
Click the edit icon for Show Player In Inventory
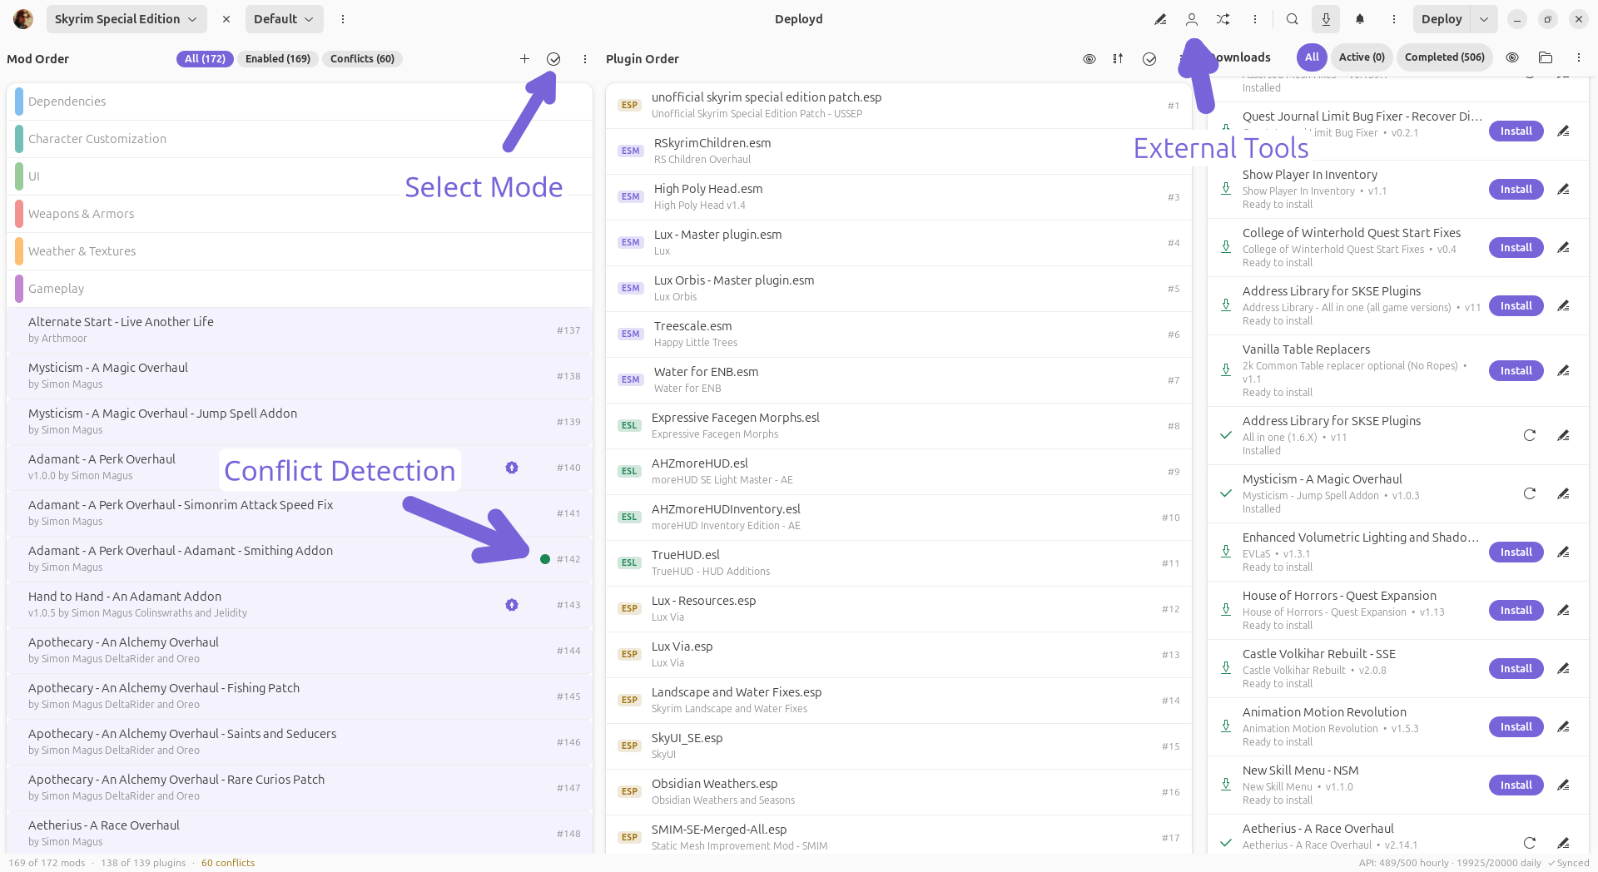coord(1563,190)
